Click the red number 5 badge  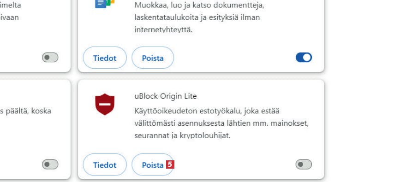click(x=170, y=164)
